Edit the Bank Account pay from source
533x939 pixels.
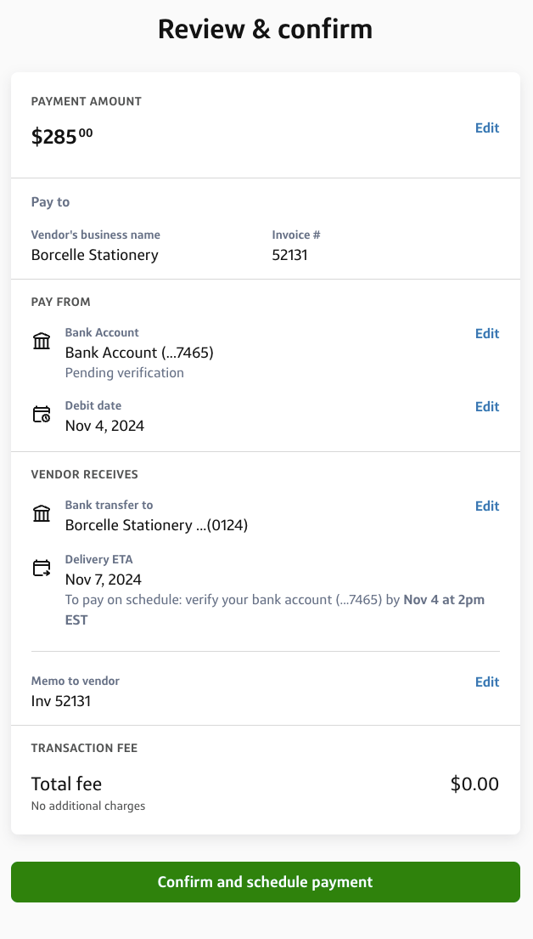(x=487, y=333)
